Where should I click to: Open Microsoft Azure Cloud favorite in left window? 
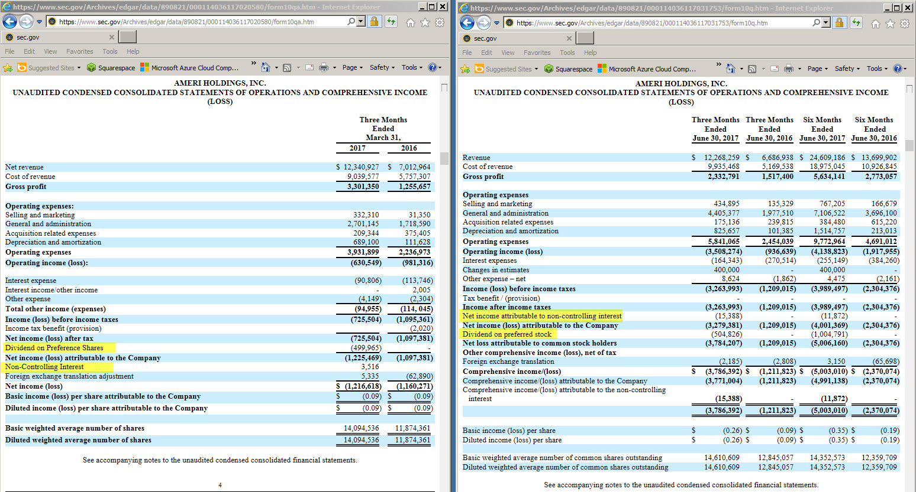(x=189, y=68)
